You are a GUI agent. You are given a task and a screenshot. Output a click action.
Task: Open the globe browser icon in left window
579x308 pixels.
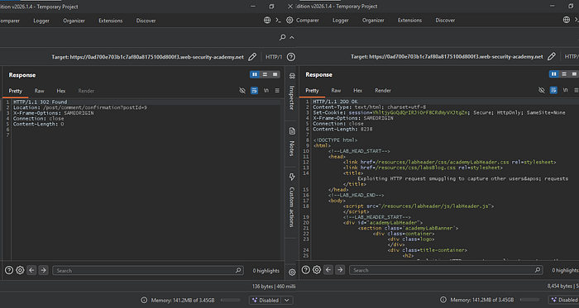coord(267,21)
